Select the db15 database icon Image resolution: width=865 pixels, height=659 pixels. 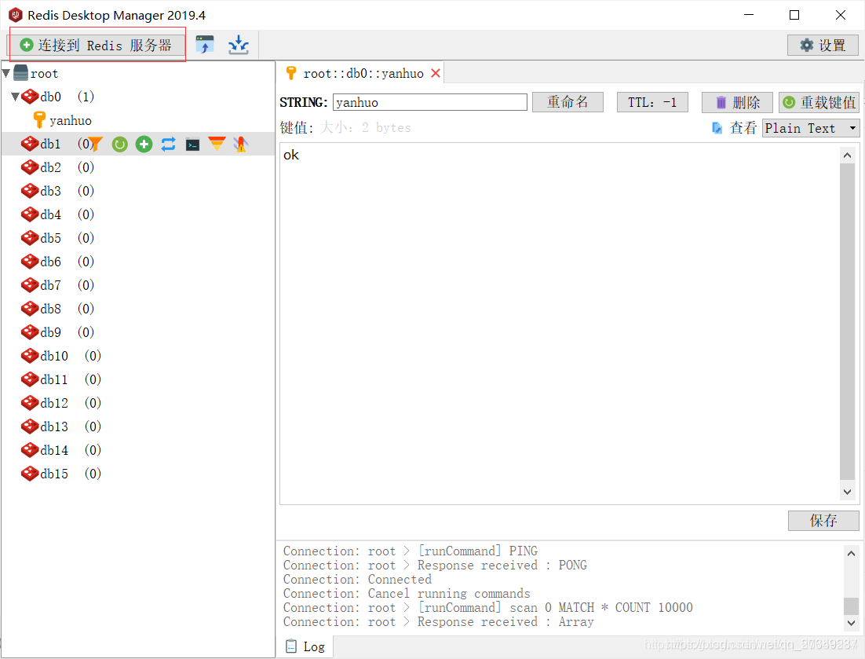[30, 474]
